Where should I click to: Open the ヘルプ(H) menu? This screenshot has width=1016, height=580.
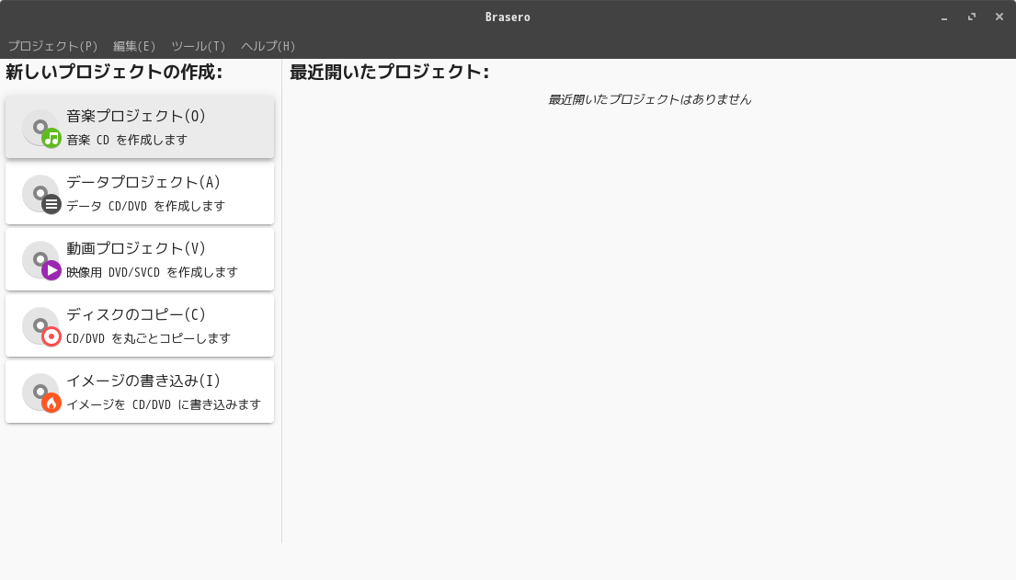click(x=268, y=46)
